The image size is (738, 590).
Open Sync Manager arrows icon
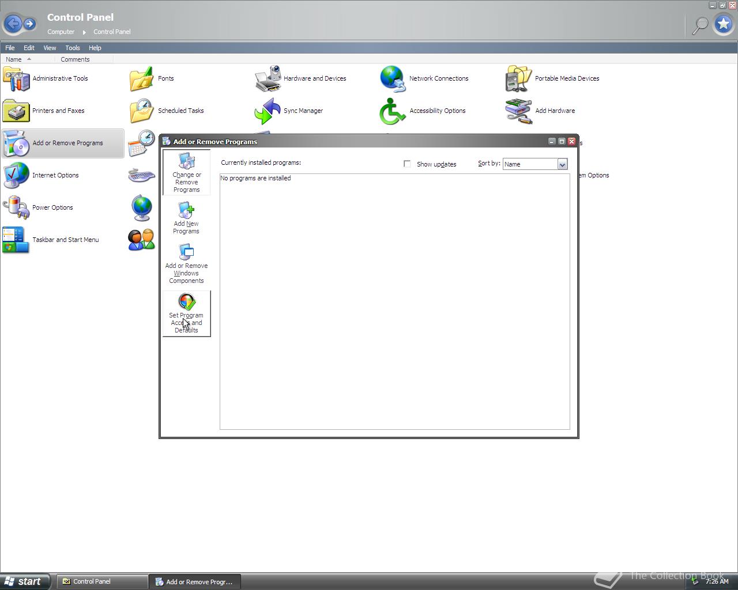tap(268, 111)
